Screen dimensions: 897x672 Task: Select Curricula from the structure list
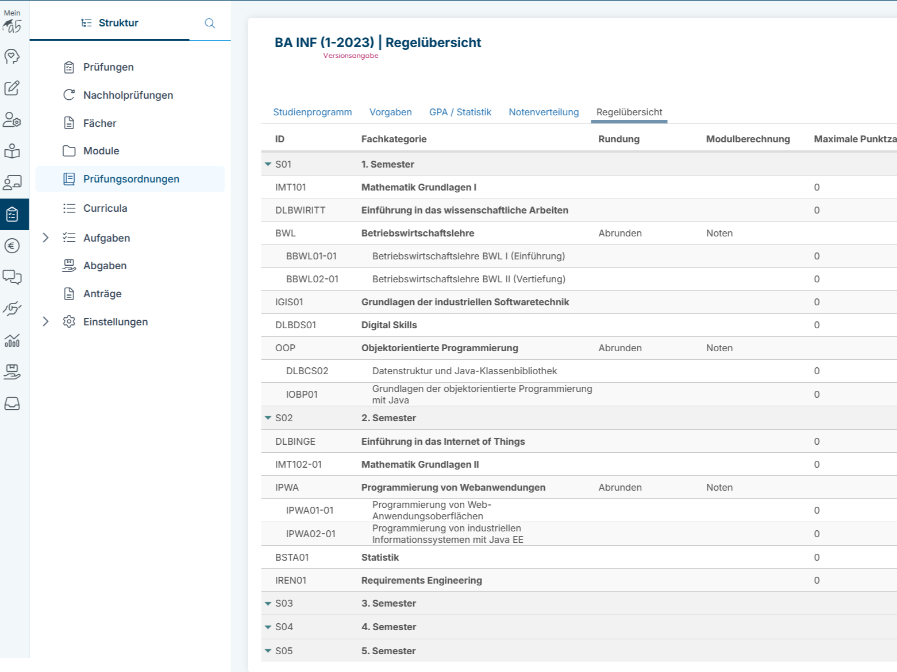click(x=106, y=208)
